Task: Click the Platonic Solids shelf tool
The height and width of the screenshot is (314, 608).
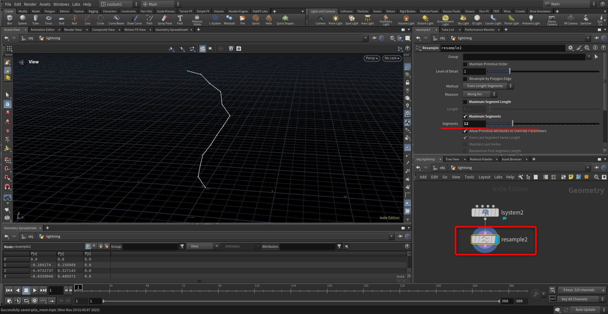Action: pos(197,20)
